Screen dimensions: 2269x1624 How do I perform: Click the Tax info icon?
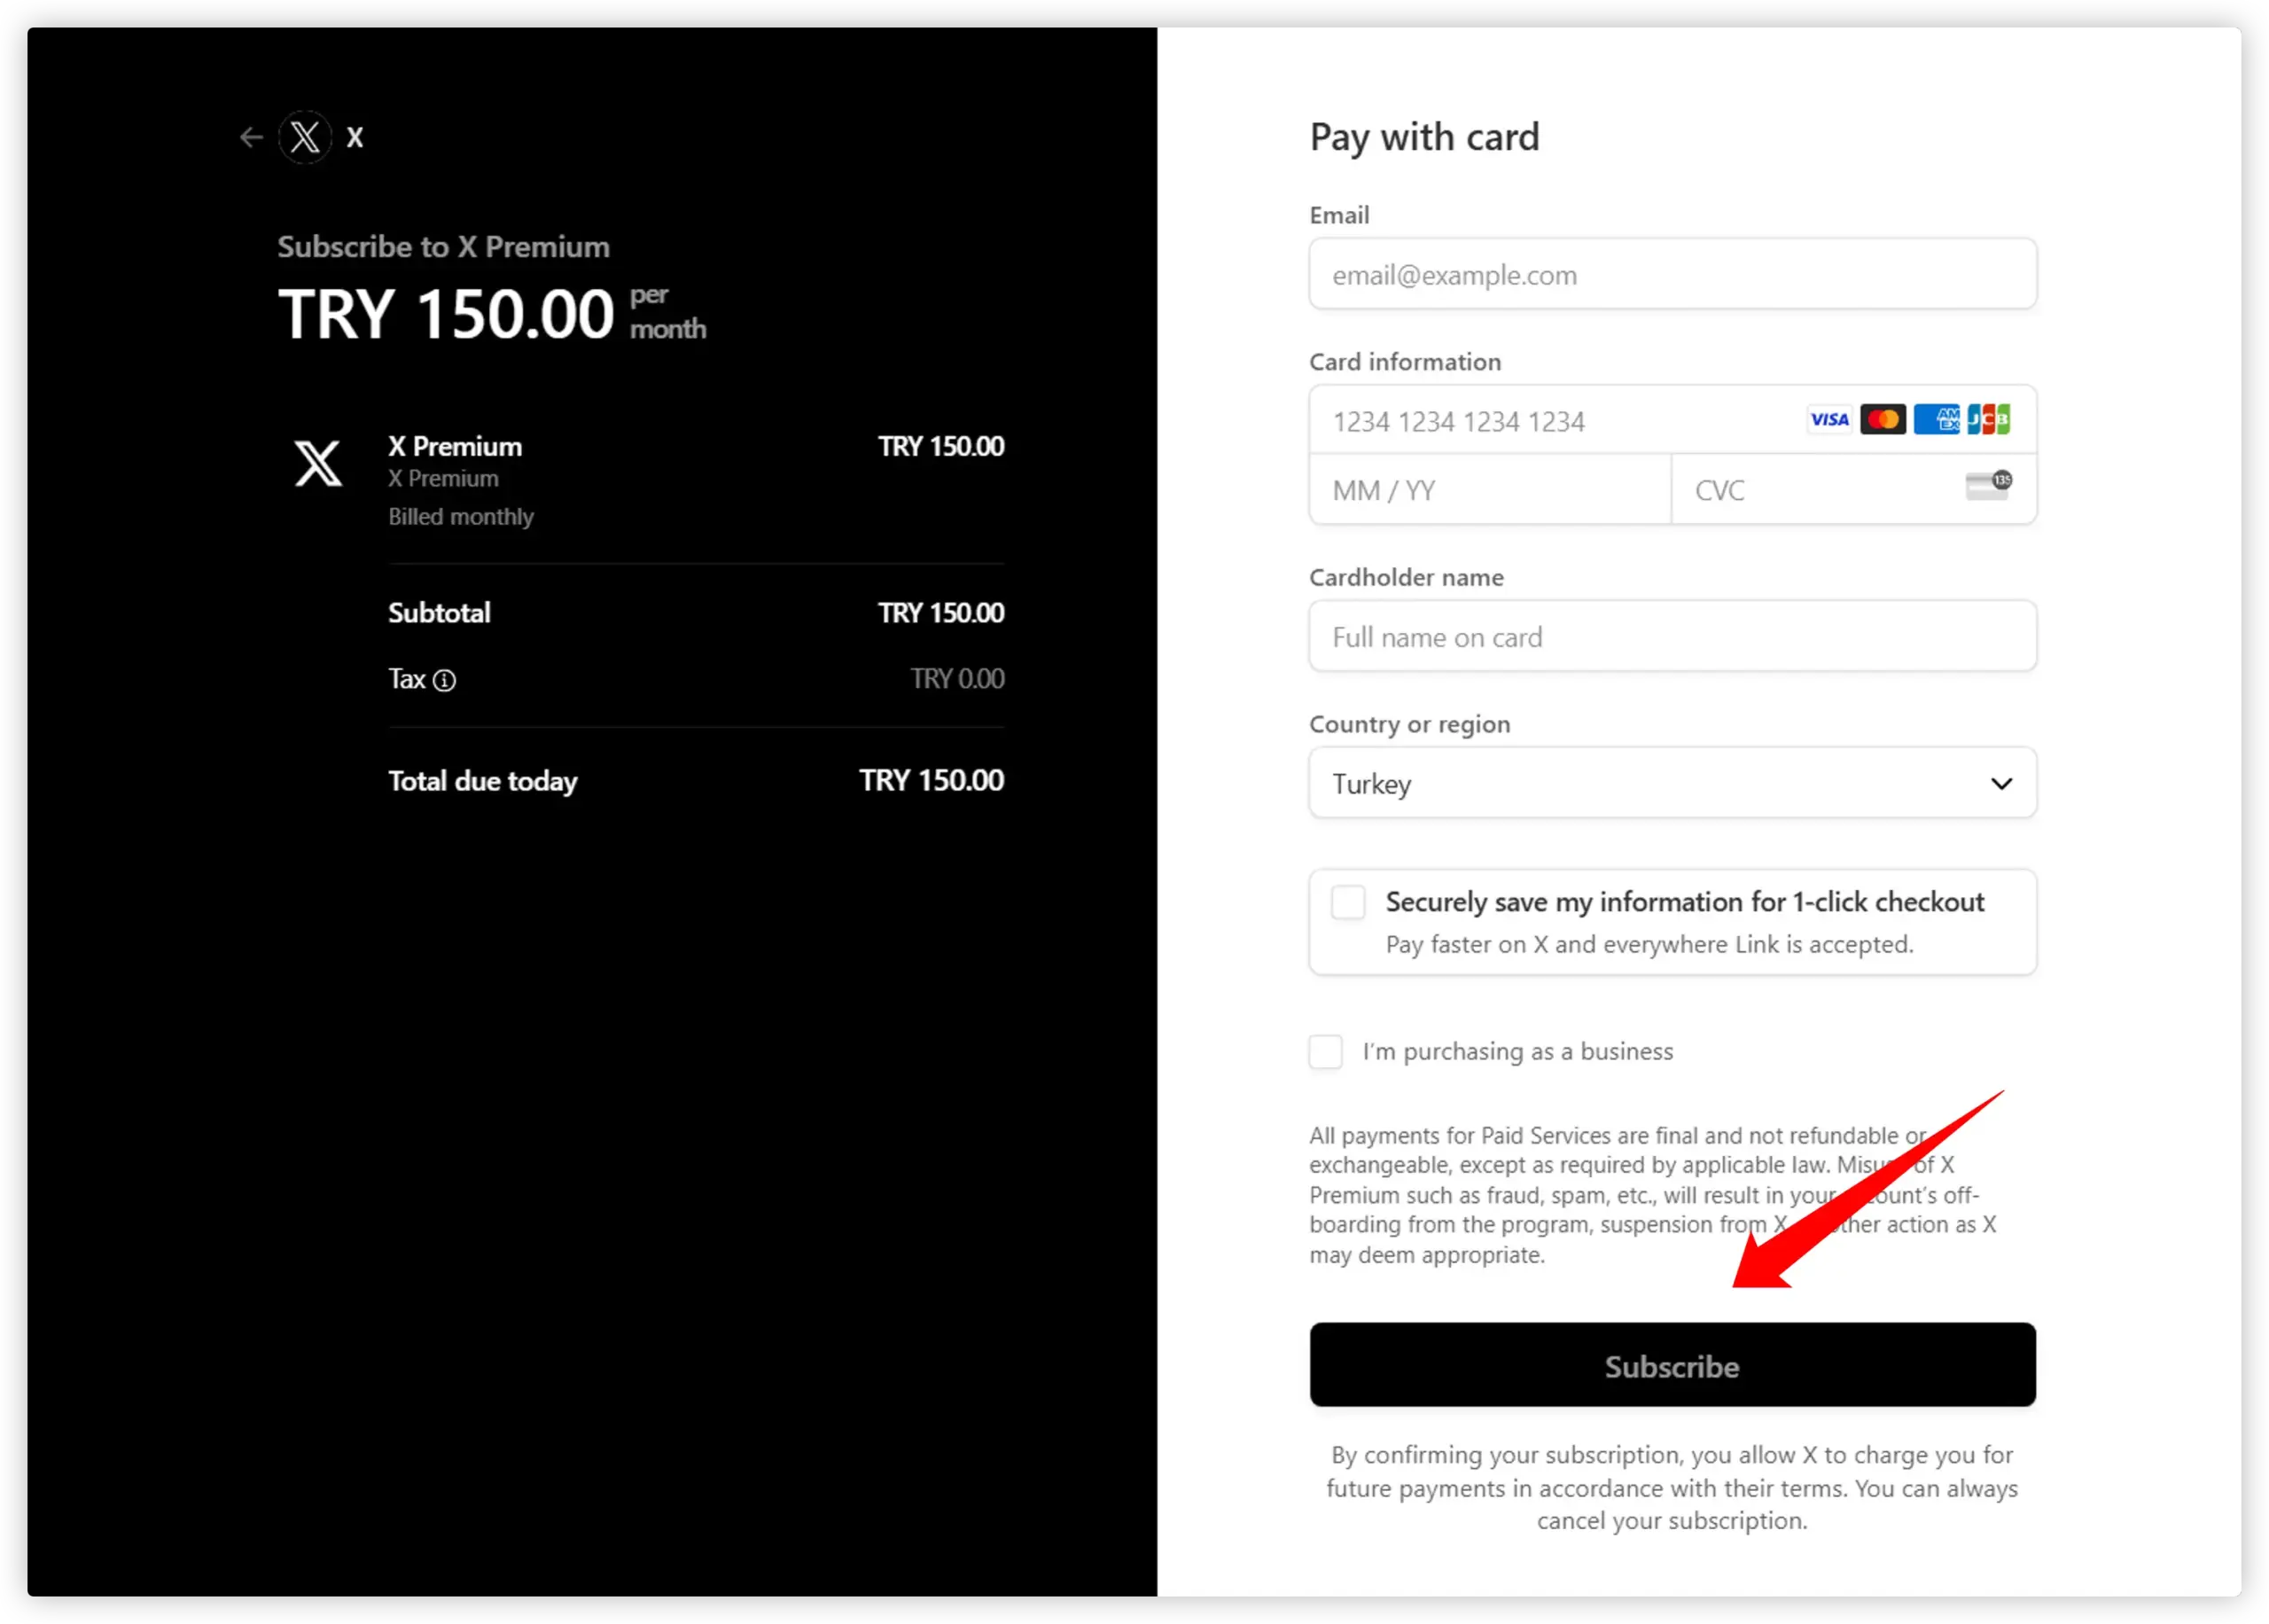point(444,681)
